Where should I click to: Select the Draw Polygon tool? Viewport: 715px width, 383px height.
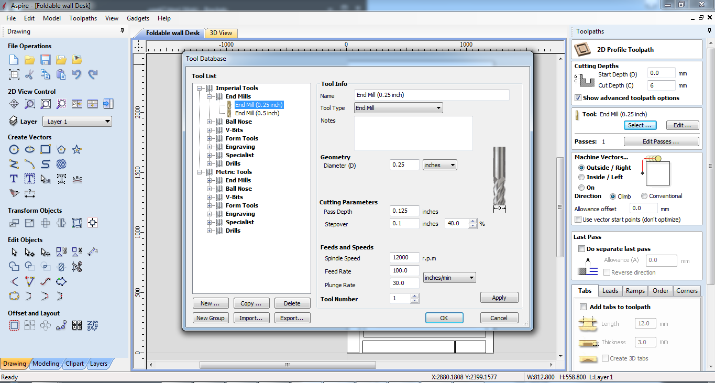[x=61, y=149]
